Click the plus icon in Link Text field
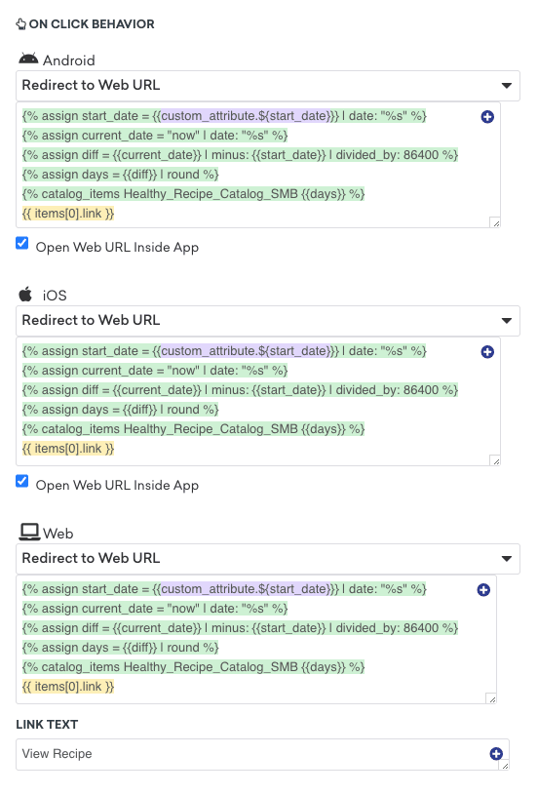Screen dimensions: 538x795 (x=496, y=753)
